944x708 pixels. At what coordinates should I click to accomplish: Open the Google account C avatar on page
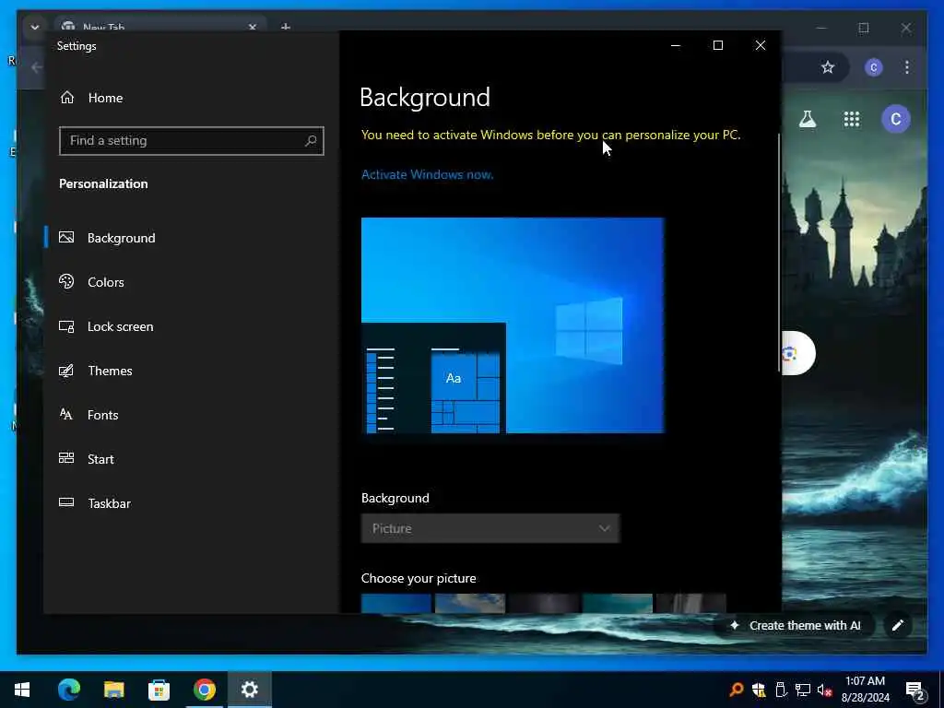(x=896, y=119)
